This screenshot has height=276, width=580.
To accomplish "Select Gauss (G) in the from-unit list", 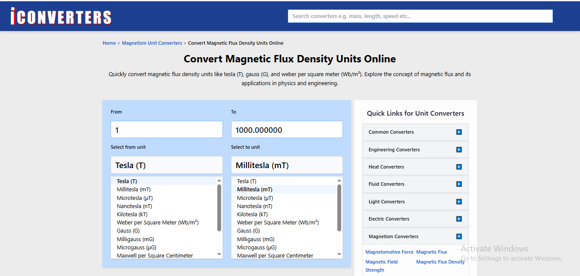I will pyautogui.click(x=128, y=230).
